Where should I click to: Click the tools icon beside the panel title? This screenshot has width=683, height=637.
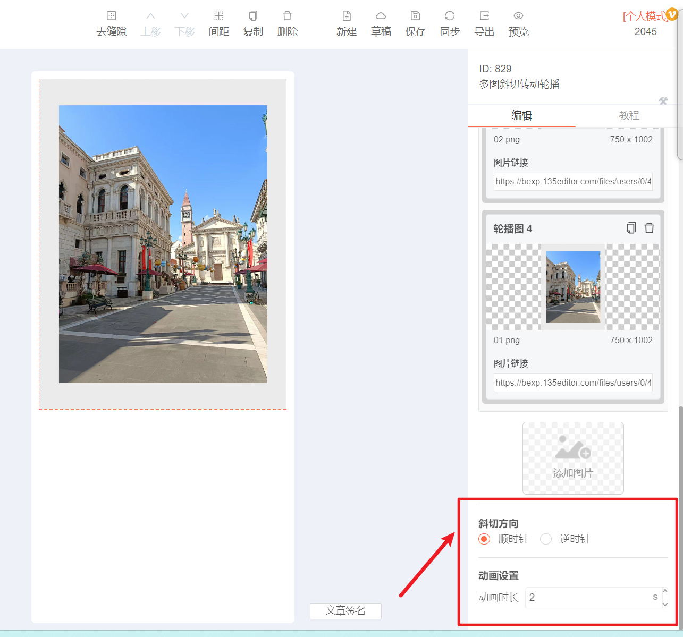[663, 101]
